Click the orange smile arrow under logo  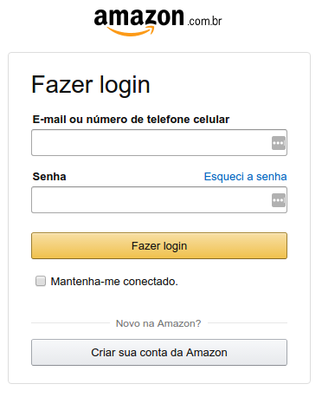131,31
